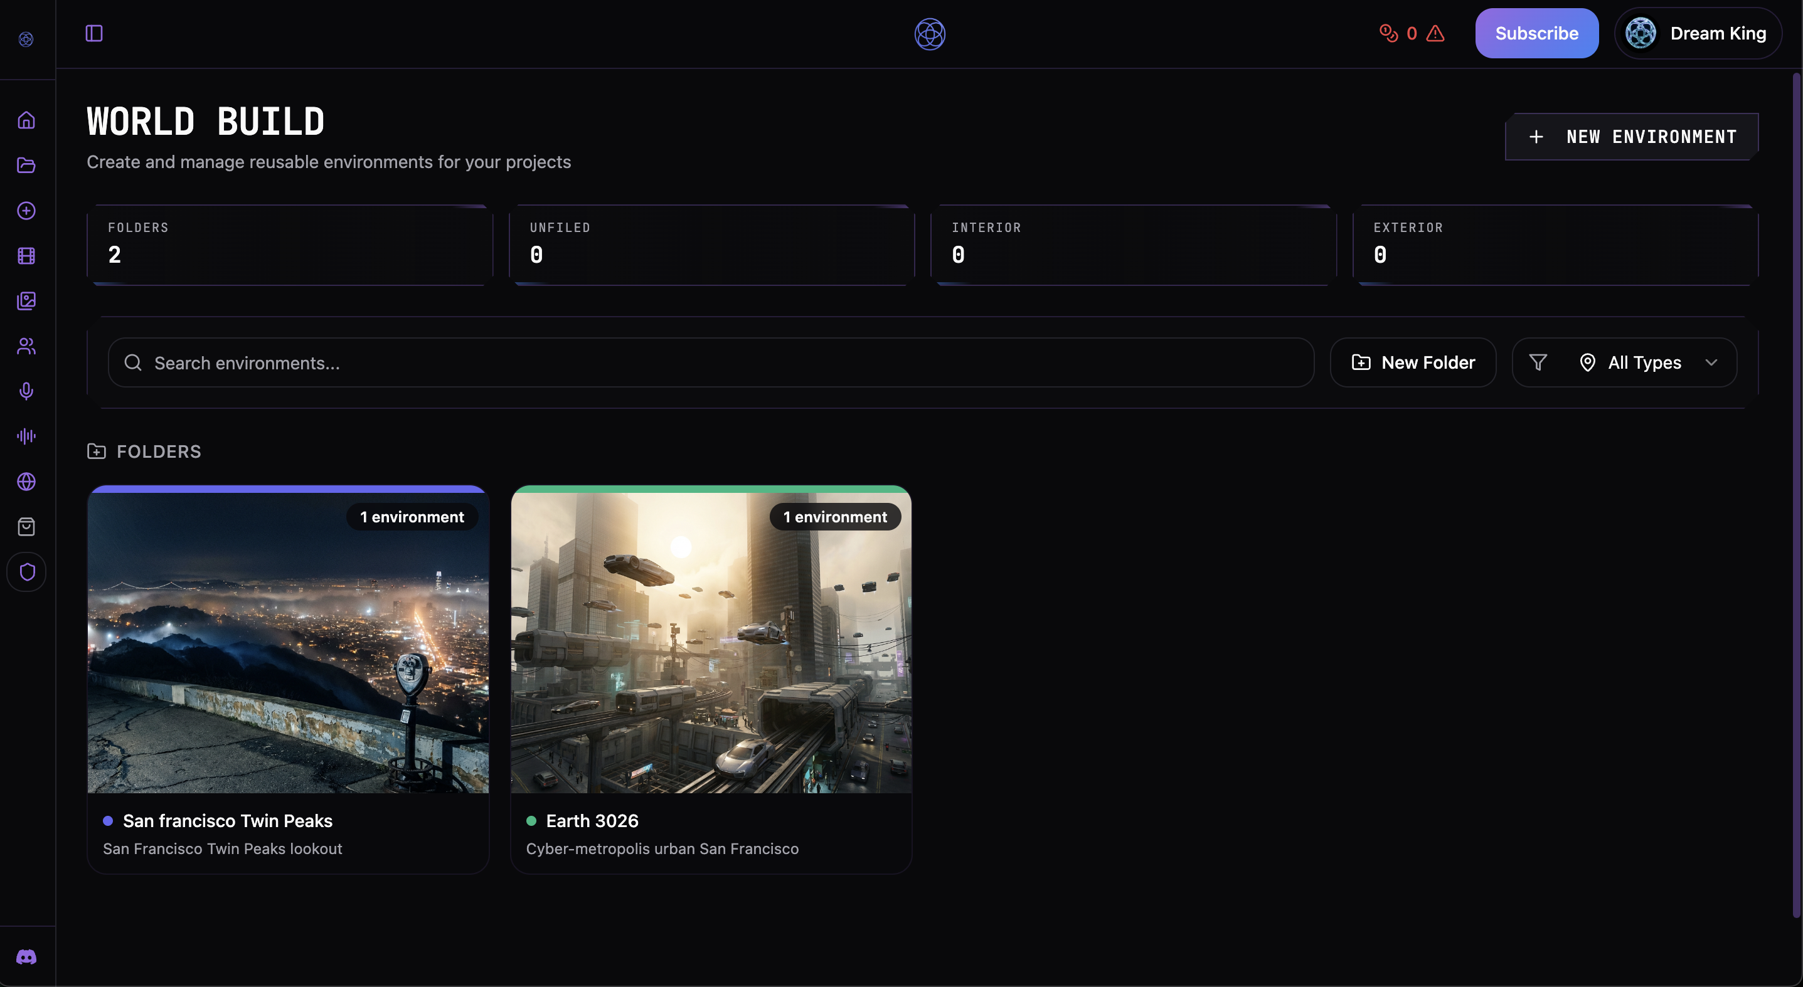The height and width of the screenshot is (987, 1803).
Task: Toggle the sidebar panel collapse button
Action: coord(94,34)
